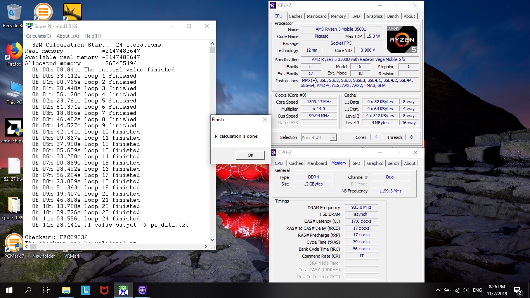Click Core Speed value 1399.17 MHz
530x298 pixels.
pos(319,102)
